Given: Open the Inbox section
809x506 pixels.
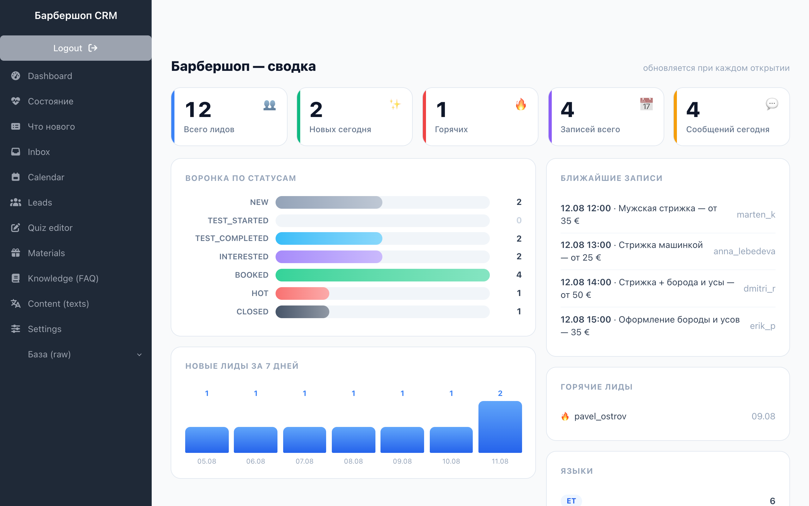Looking at the screenshot, I should pyautogui.click(x=76, y=151).
